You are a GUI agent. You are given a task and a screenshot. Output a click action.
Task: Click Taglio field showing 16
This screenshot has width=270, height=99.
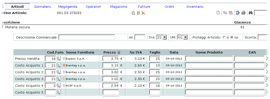[x=155, y=85]
